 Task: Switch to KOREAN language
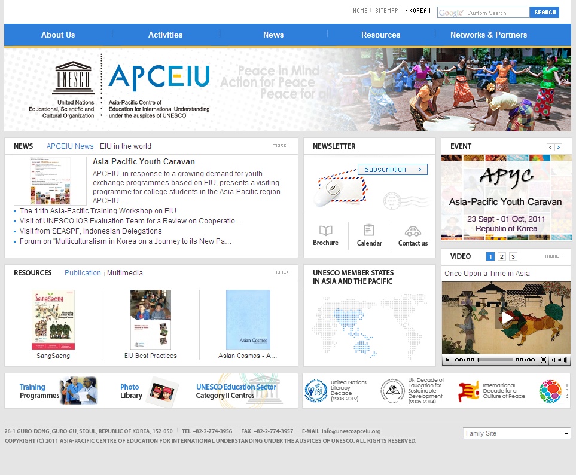(419, 11)
